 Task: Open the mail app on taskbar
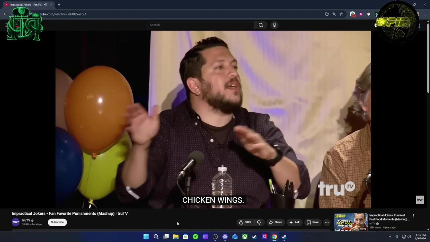(x=235, y=237)
